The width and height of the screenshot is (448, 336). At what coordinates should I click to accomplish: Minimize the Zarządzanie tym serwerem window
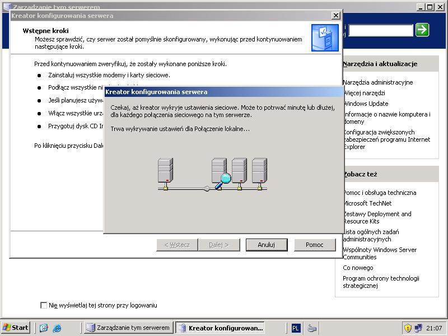[x=421, y=7]
